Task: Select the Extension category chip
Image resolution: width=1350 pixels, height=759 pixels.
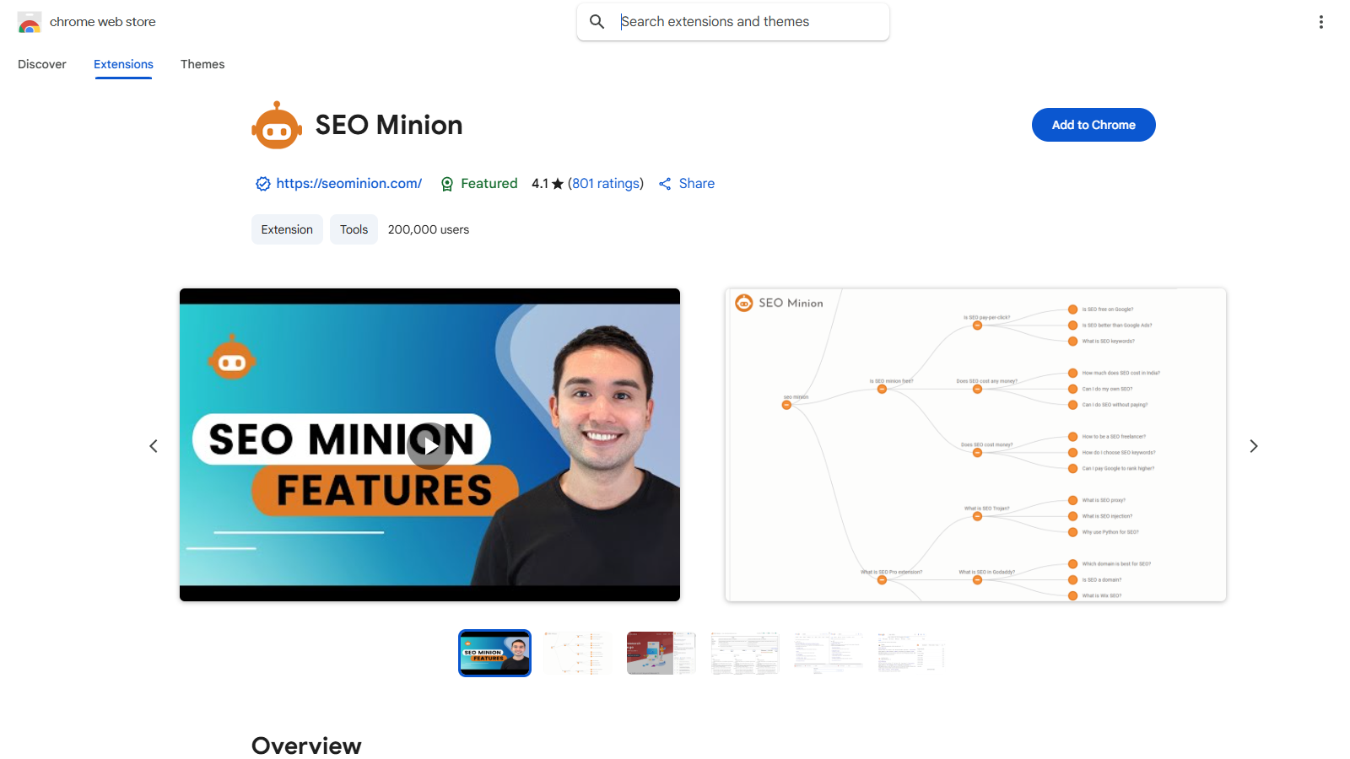Action: [287, 229]
